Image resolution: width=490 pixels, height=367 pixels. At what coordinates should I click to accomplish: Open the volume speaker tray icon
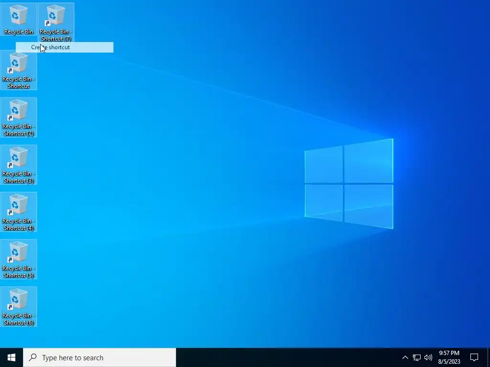point(428,357)
